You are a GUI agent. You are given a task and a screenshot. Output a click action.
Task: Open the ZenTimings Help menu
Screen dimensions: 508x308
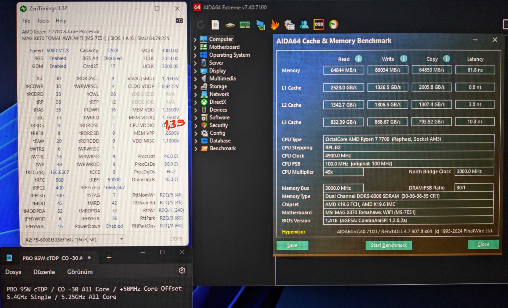point(61,21)
